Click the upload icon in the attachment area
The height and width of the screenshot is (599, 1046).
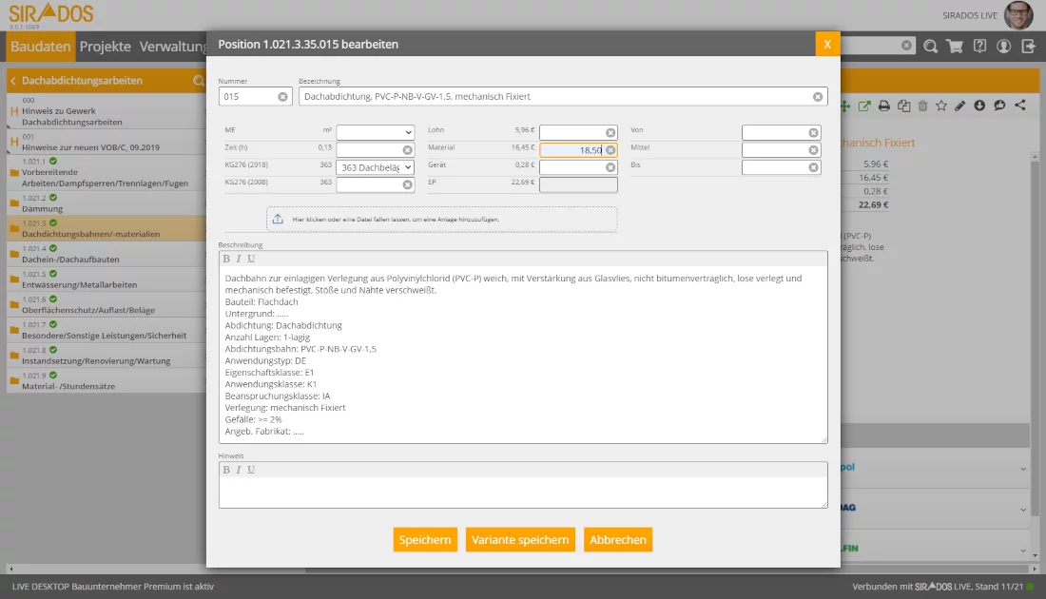point(278,219)
